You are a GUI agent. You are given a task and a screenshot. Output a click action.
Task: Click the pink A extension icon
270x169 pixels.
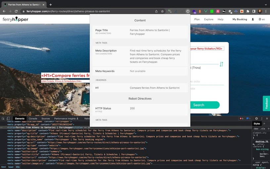(218, 11)
